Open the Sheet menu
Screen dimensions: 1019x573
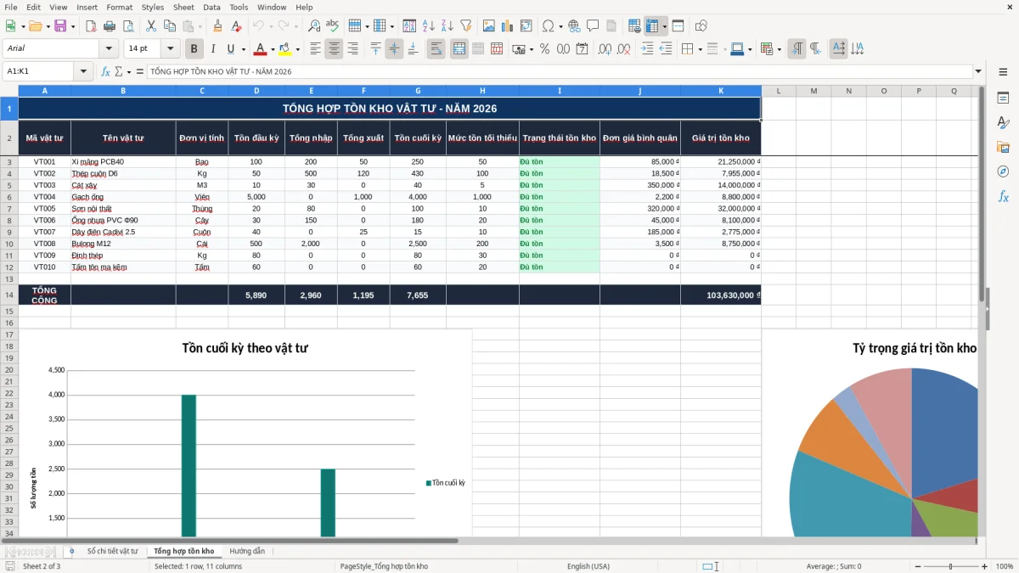point(183,7)
